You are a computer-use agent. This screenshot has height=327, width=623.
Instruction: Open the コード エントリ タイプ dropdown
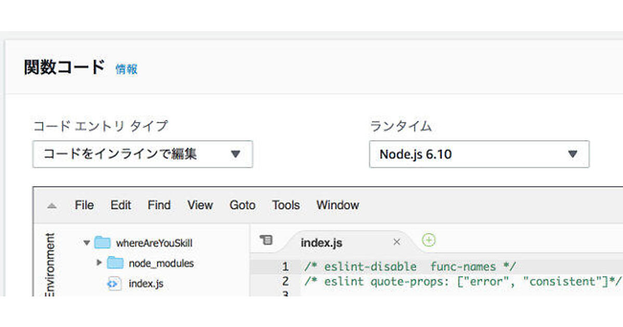pos(142,154)
